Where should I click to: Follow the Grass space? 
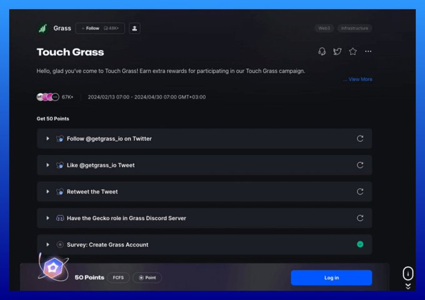tap(100, 28)
